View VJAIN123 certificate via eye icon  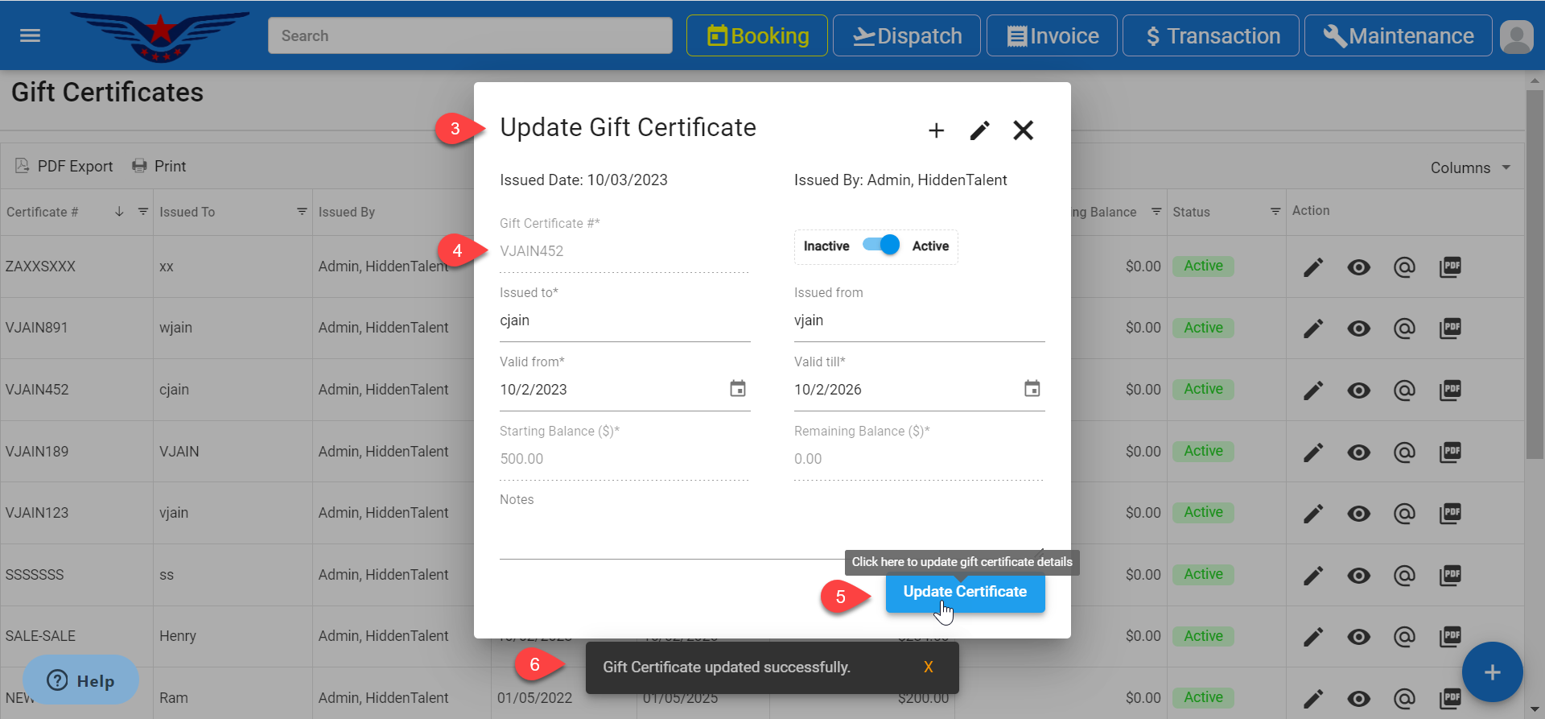coord(1358,514)
